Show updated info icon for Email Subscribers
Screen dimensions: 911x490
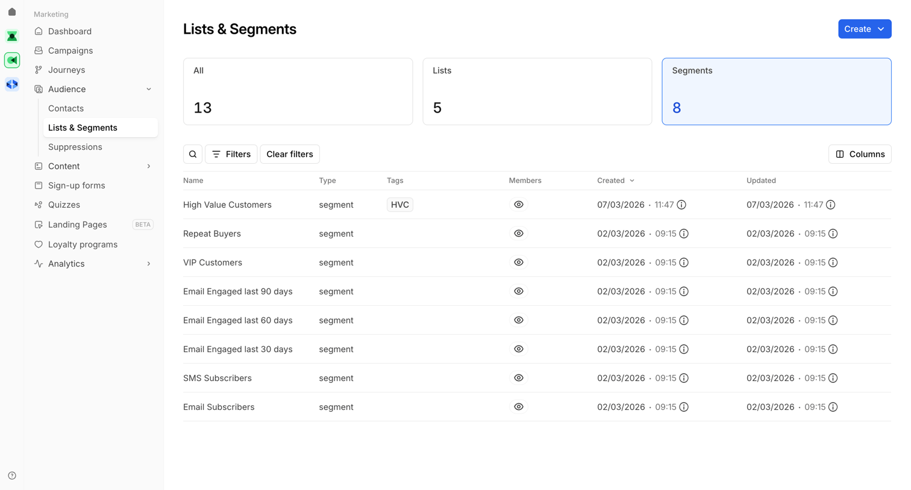[x=833, y=407]
